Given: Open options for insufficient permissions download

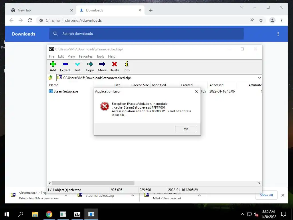Looking at the screenshot, I should [x=66, y=195].
